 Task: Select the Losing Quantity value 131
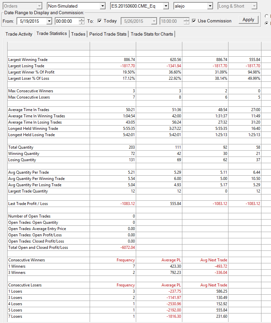click(132, 160)
